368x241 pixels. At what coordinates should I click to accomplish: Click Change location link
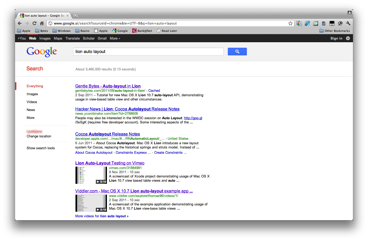click(x=39, y=136)
